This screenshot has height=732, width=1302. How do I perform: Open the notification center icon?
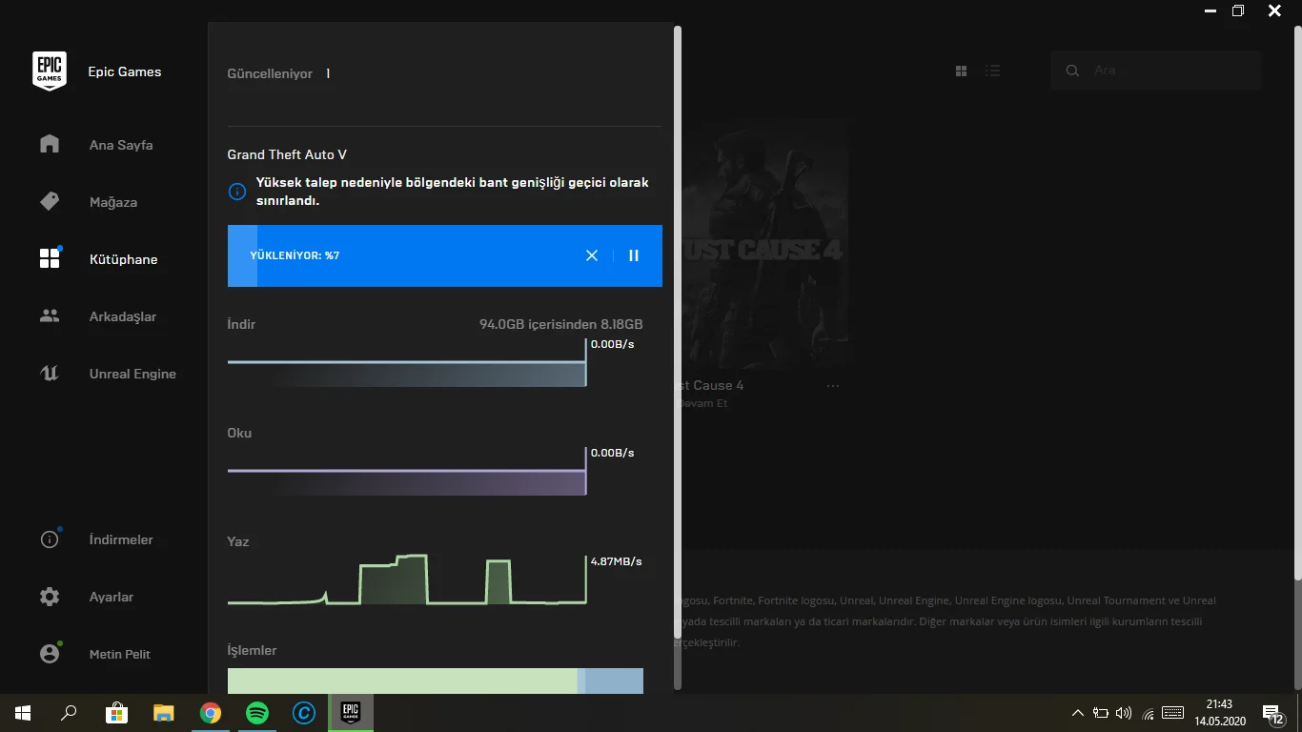(x=1272, y=714)
